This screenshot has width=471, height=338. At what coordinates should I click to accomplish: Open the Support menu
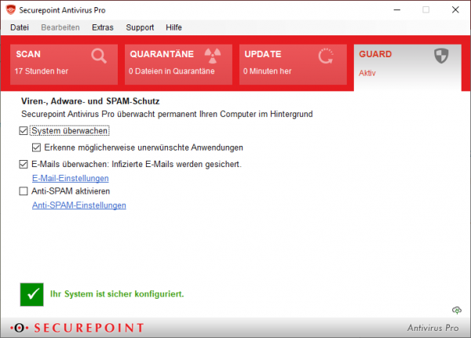[x=140, y=27]
